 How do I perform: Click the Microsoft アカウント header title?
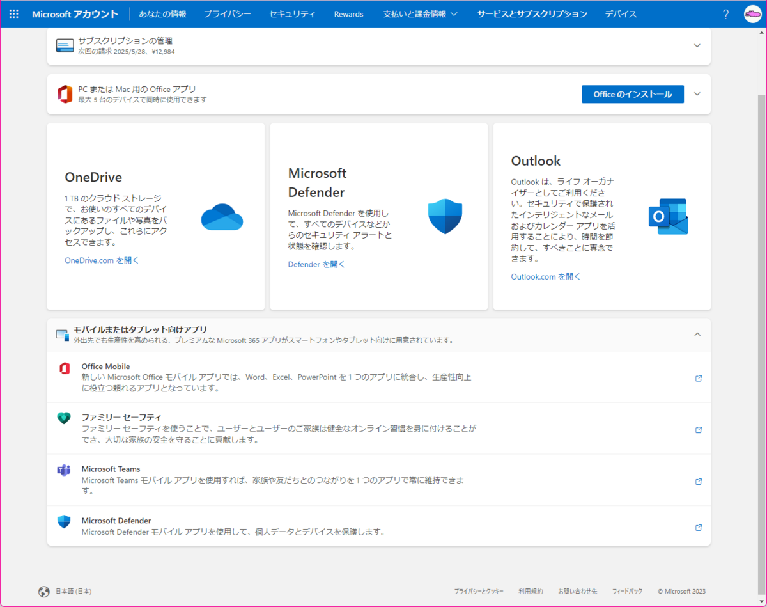75,14
